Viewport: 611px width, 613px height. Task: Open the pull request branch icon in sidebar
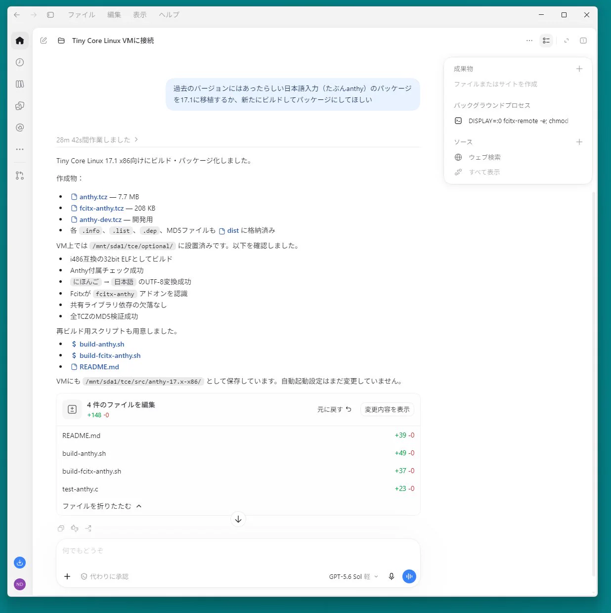[x=20, y=175]
